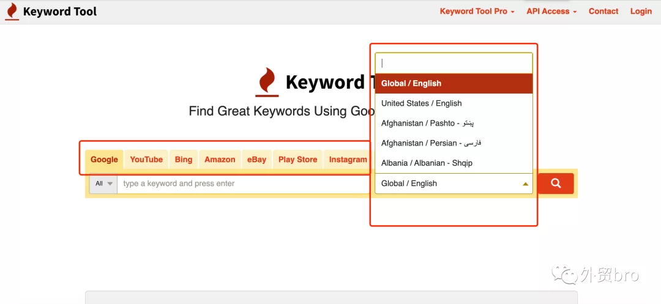Click the keyword search input field

[245, 184]
